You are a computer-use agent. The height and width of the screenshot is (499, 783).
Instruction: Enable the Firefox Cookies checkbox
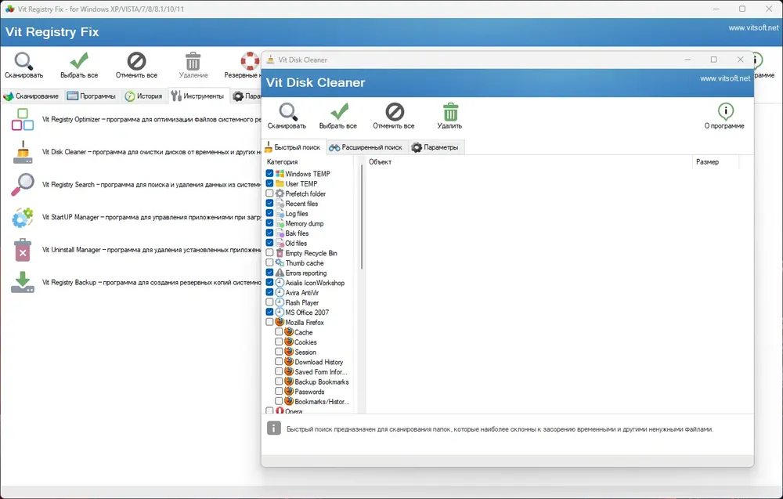[279, 342]
